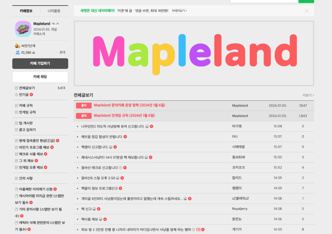The width and height of the screenshot is (332, 234).
Task: Open the 캐시아이템 미지급 관련 board
Action: point(39,199)
